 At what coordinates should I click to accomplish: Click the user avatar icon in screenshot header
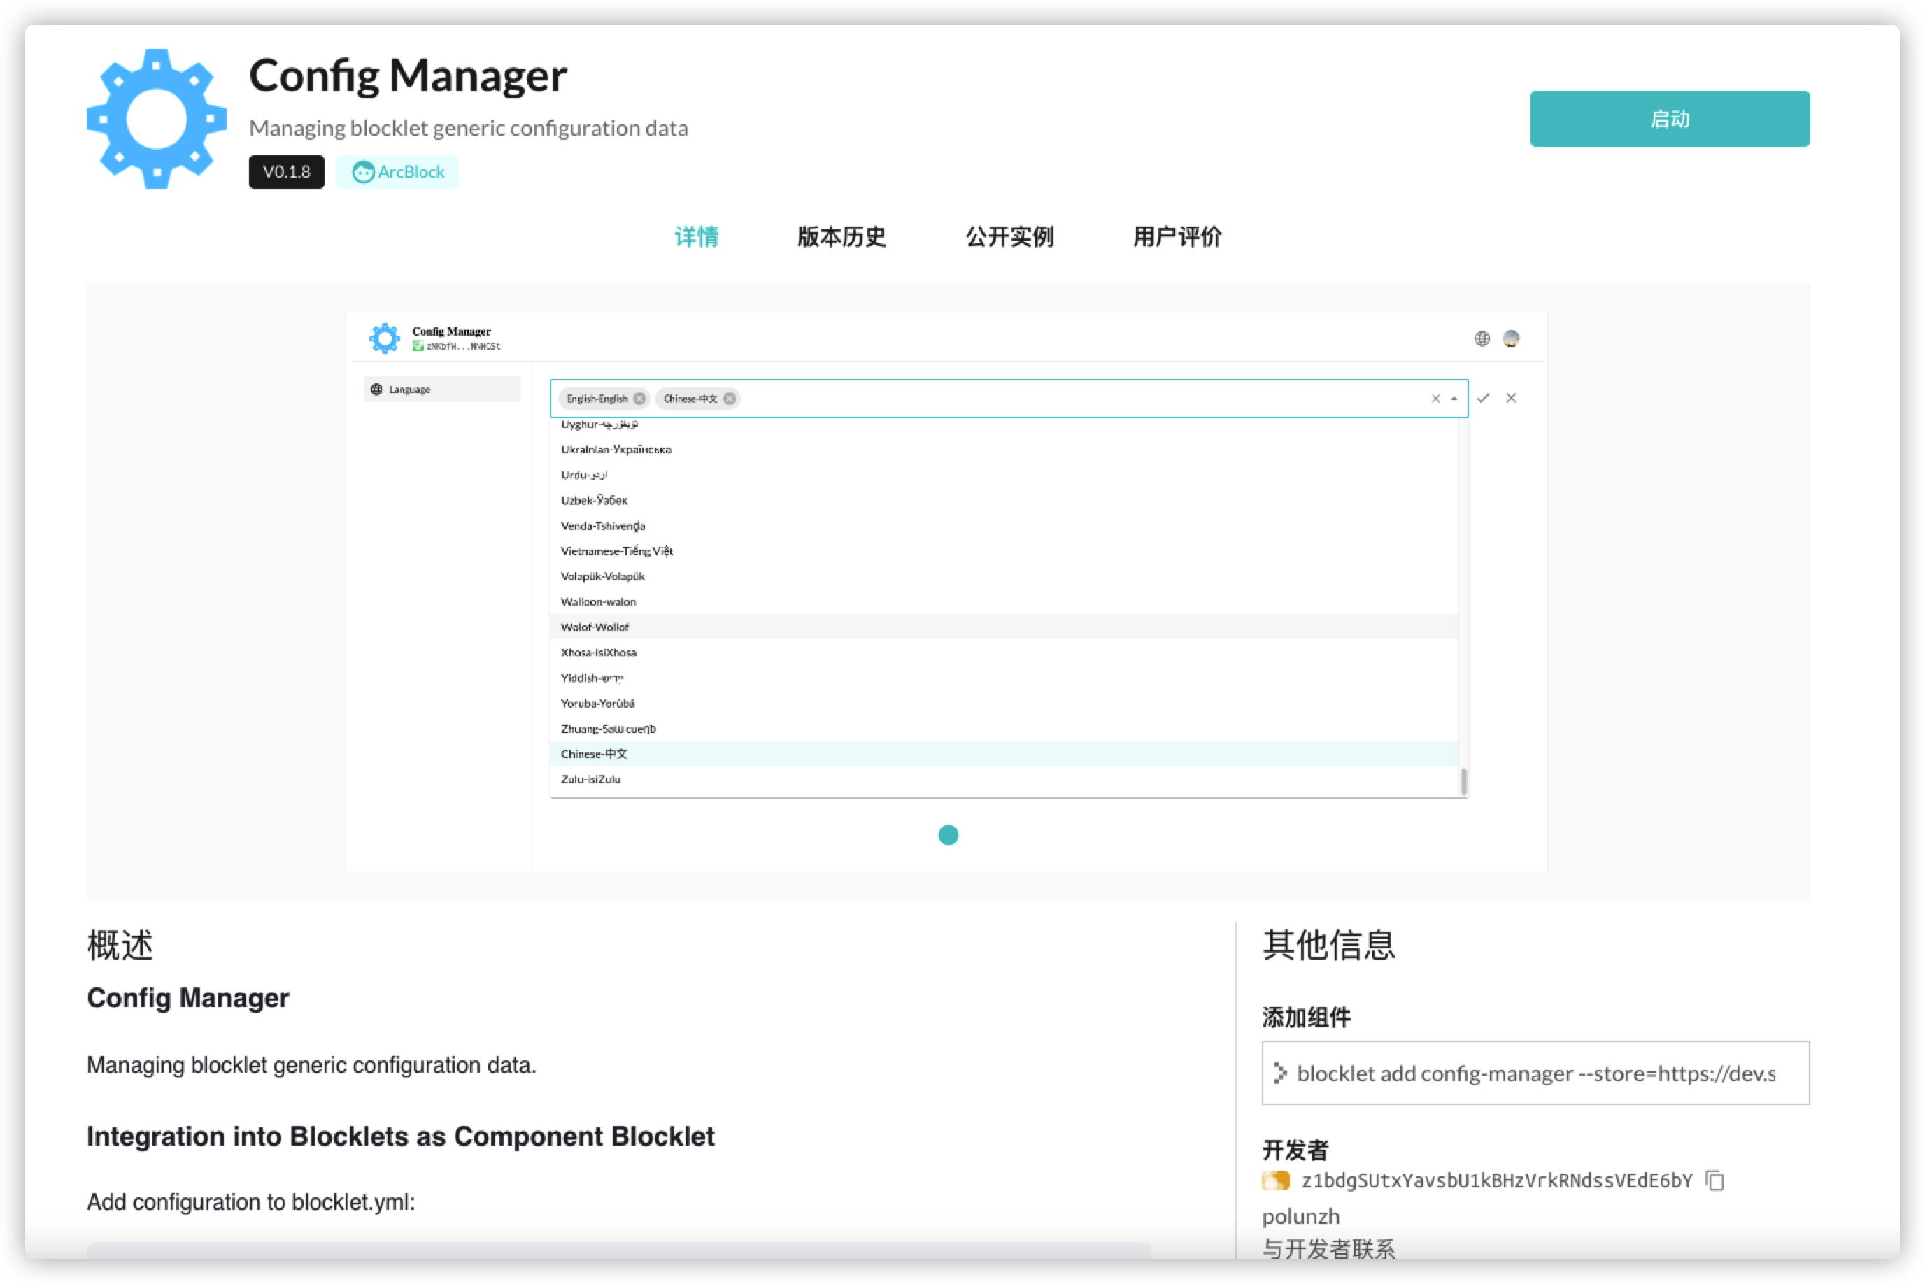pos(1511,339)
